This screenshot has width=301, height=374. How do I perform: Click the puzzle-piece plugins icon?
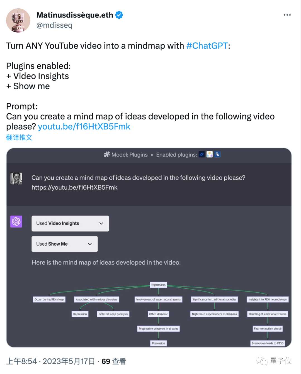(x=107, y=155)
